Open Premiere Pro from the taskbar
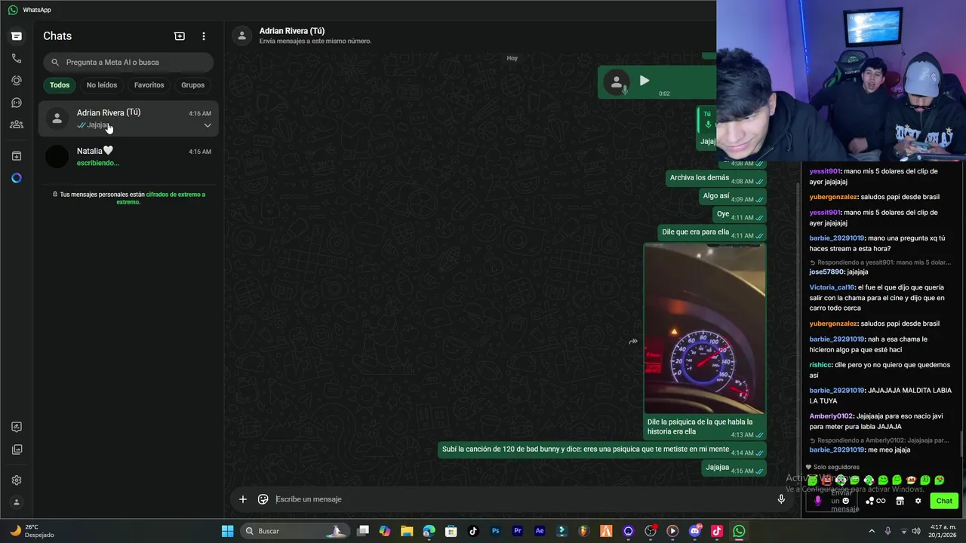The width and height of the screenshot is (966, 543). [x=518, y=531]
